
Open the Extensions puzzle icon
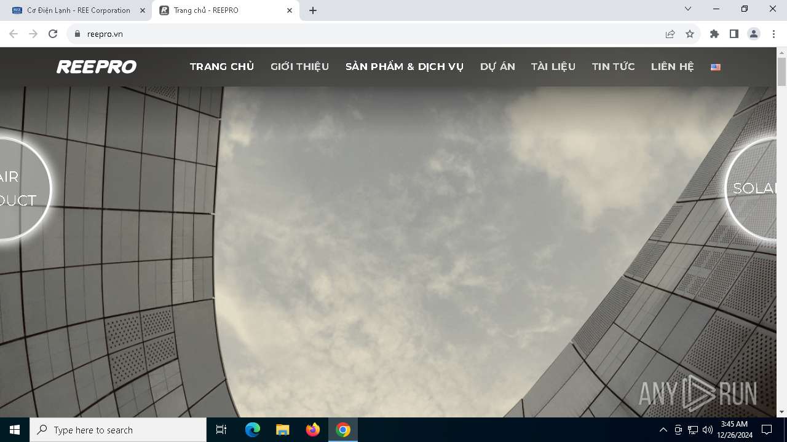tap(714, 34)
